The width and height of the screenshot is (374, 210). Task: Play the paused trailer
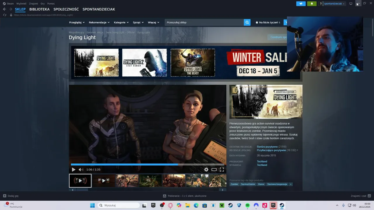point(73,169)
